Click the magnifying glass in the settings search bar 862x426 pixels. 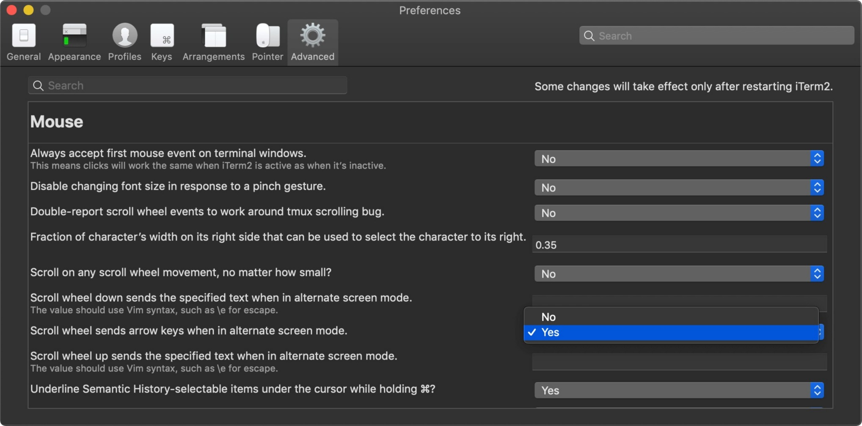point(39,85)
